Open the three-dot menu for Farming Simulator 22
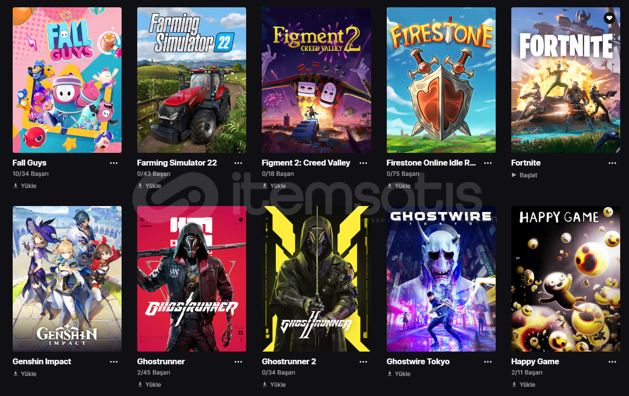 [238, 163]
